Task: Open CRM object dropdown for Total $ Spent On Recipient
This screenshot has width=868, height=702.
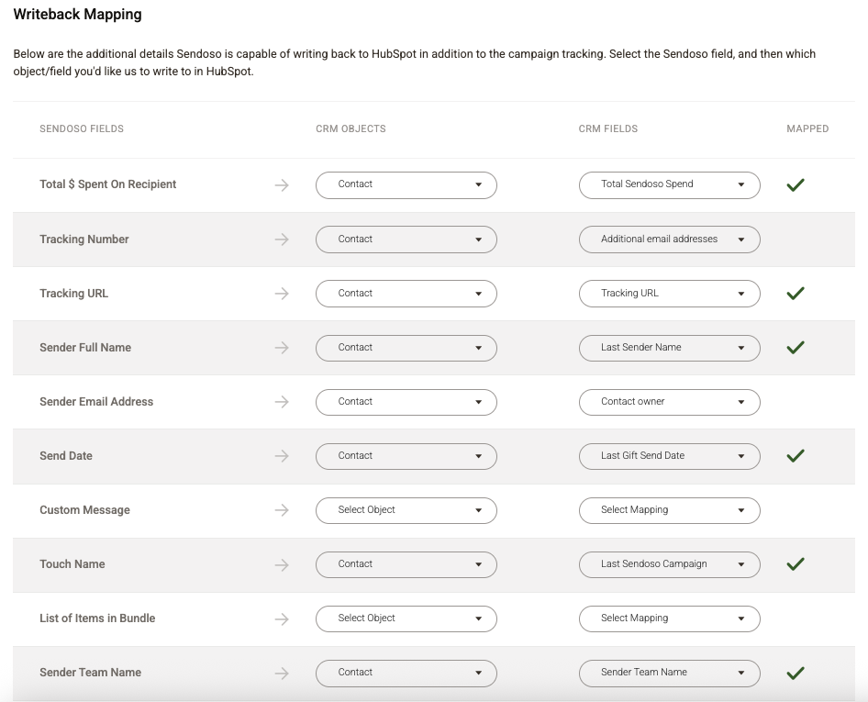Action: coord(406,185)
